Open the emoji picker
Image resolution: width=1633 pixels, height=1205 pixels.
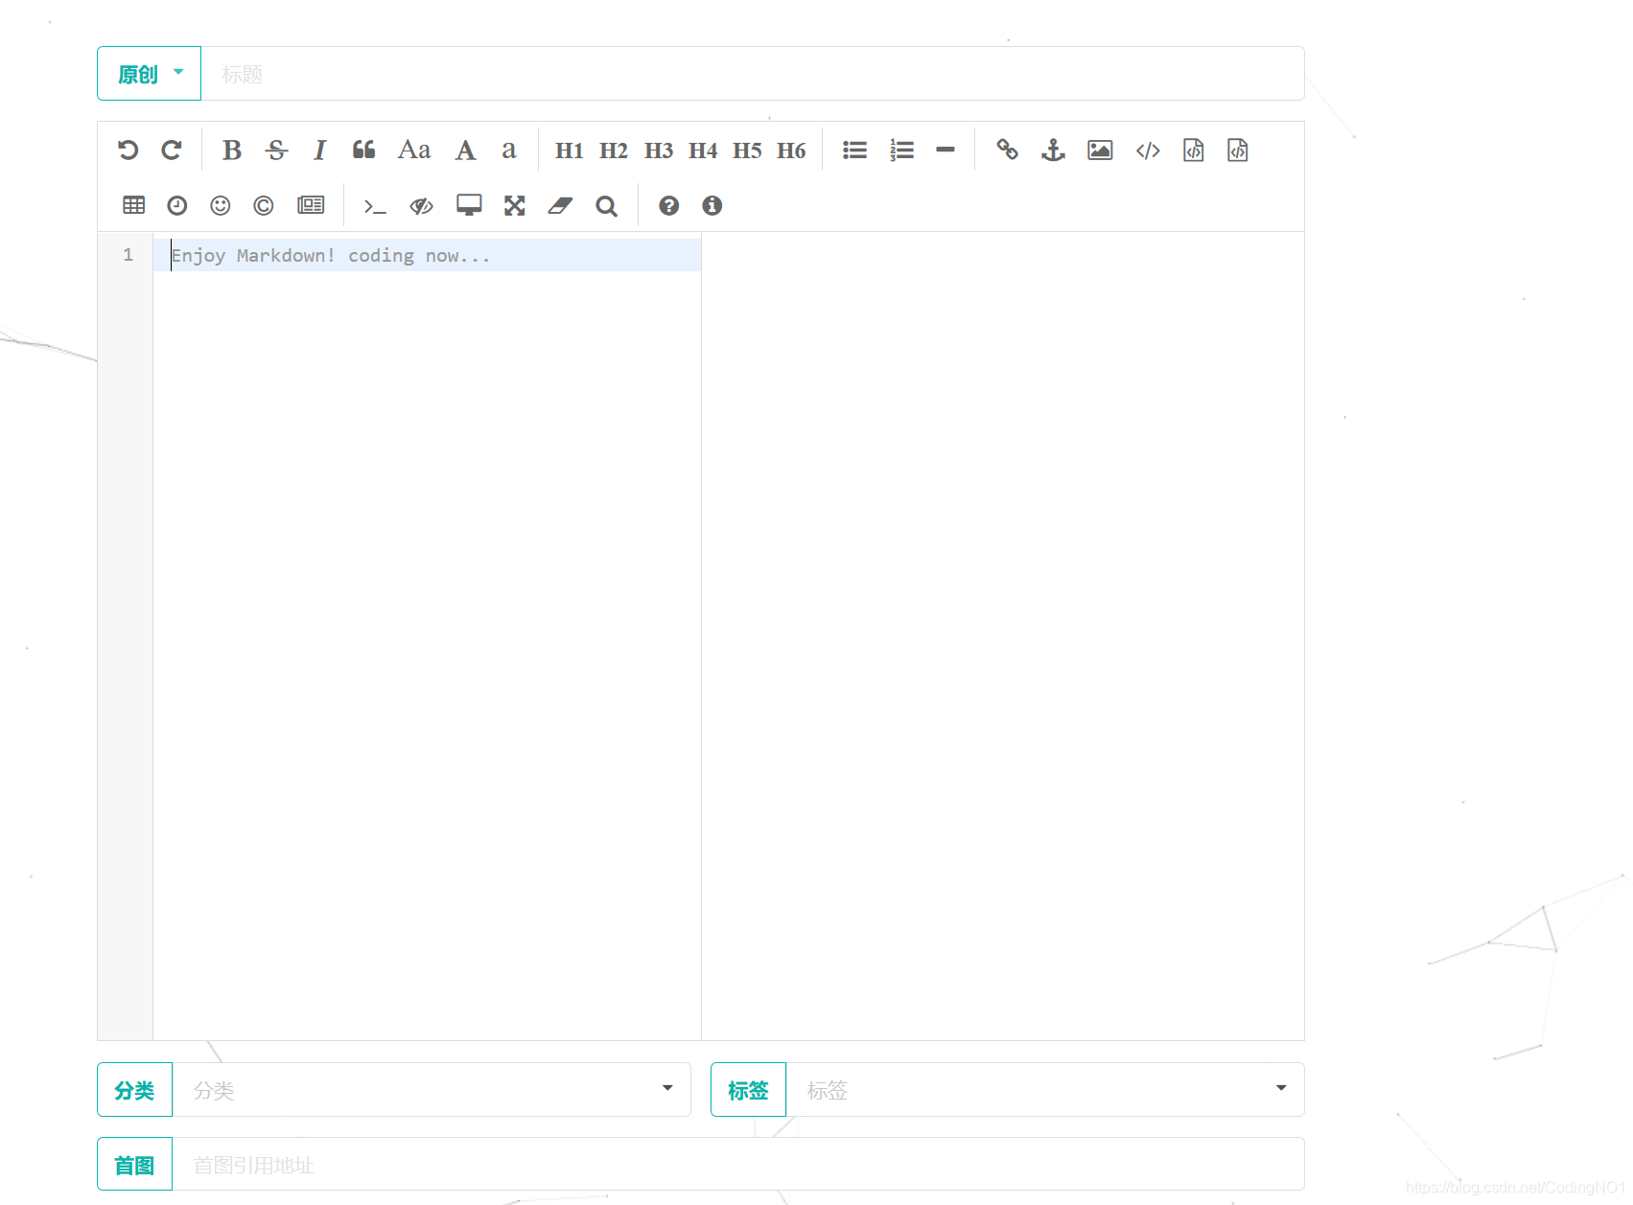pos(221,205)
